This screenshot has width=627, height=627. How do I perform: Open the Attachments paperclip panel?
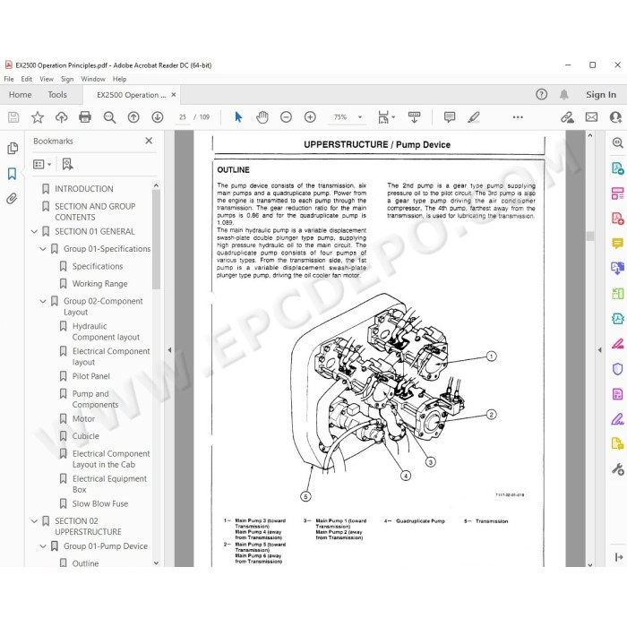pyautogui.click(x=12, y=198)
